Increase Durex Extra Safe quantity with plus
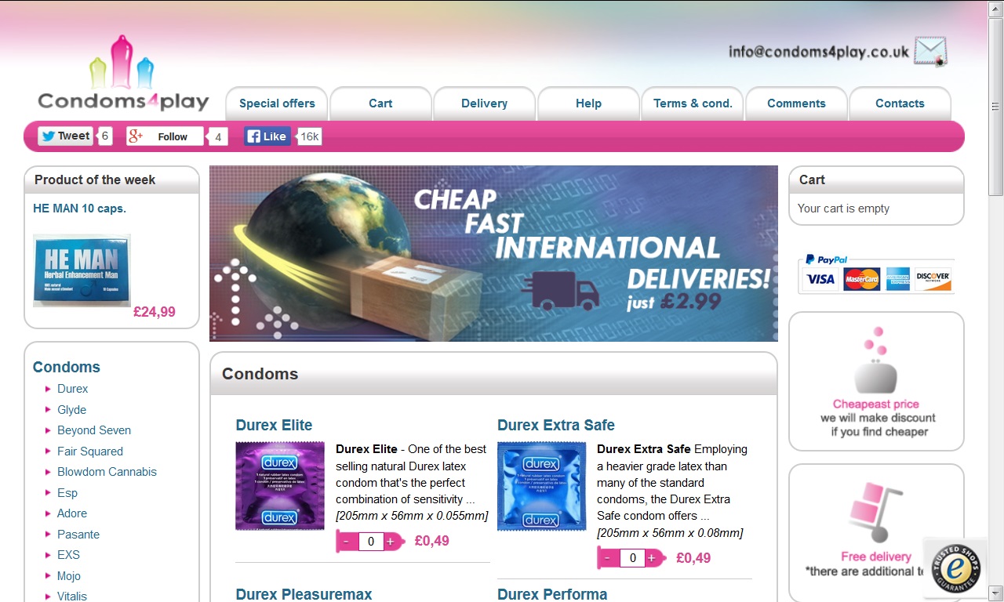 pyautogui.click(x=651, y=558)
